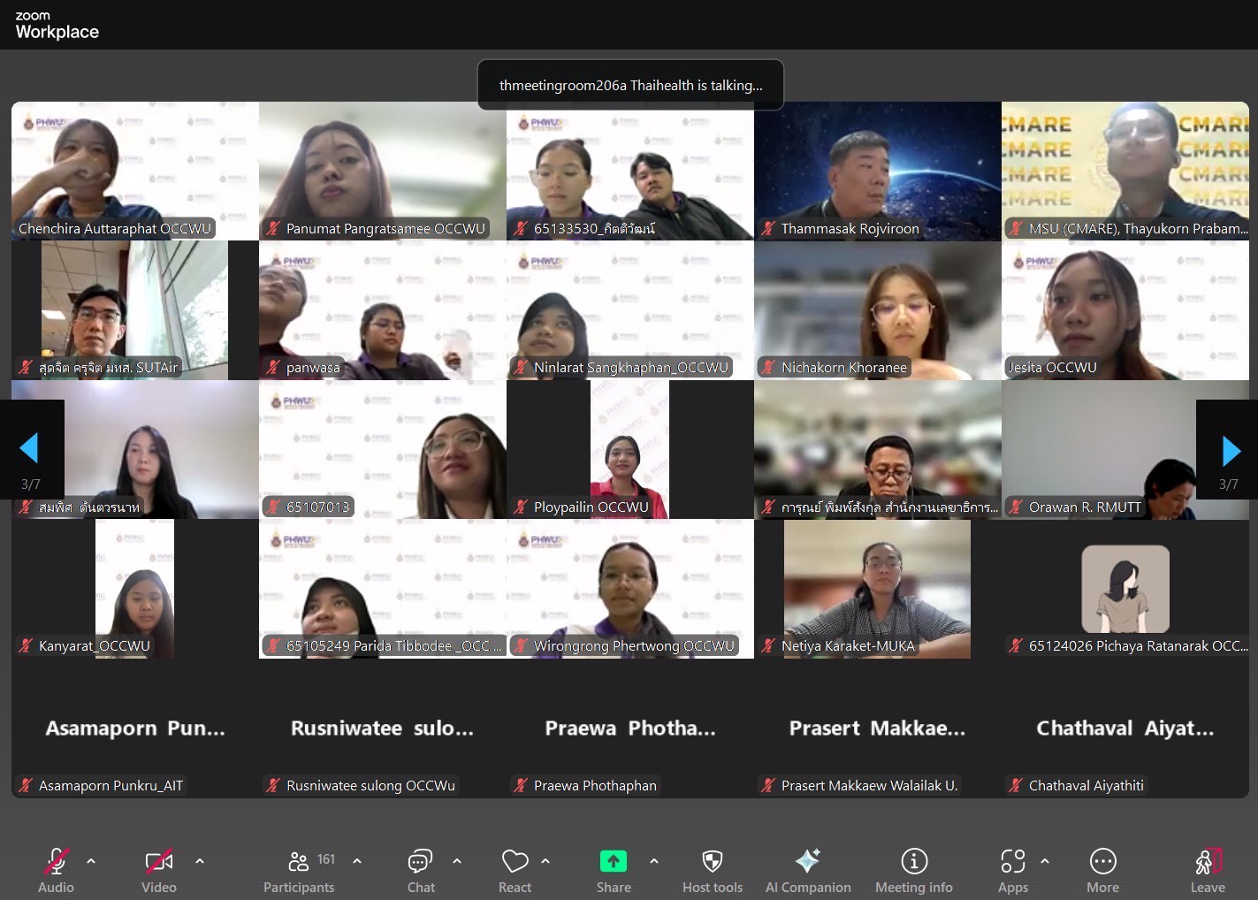1258x900 pixels.
Task: Unmute microphone with the Audio button
Action: tap(56, 870)
